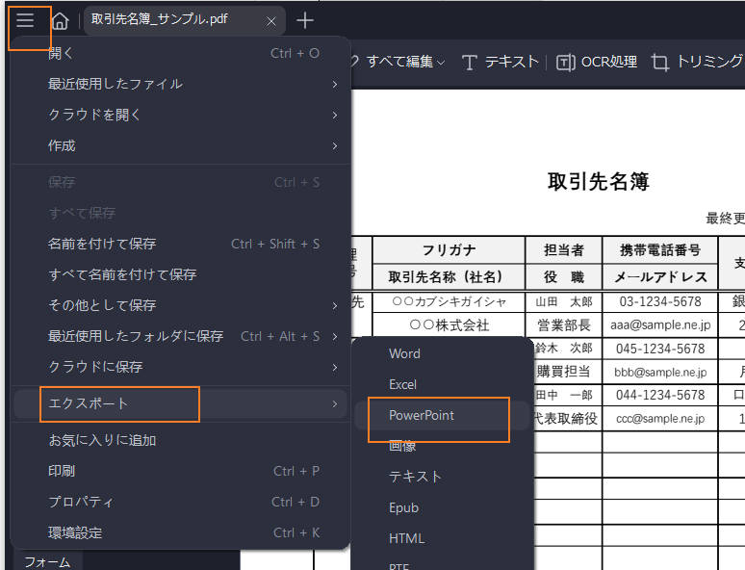Click the ○○株式会社 cell

[x=449, y=325]
